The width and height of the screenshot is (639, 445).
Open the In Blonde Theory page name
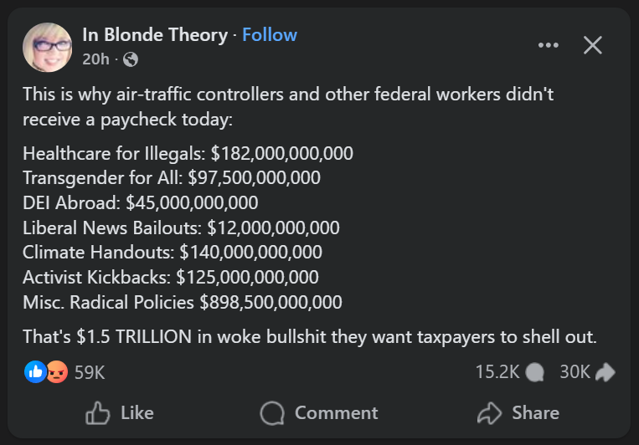(155, 35)
